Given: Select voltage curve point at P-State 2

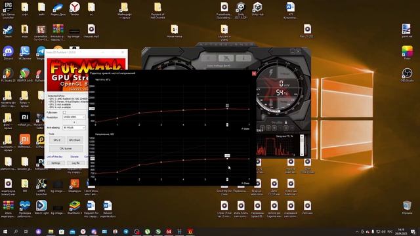Looking at the screenshot, I should point(139,165).
